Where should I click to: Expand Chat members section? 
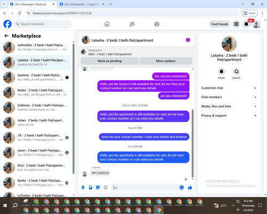pyautogui.click(x=229, y=97)
